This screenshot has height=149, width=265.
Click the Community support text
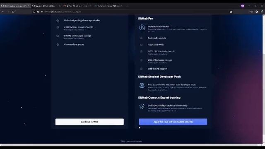coord(74,45)
